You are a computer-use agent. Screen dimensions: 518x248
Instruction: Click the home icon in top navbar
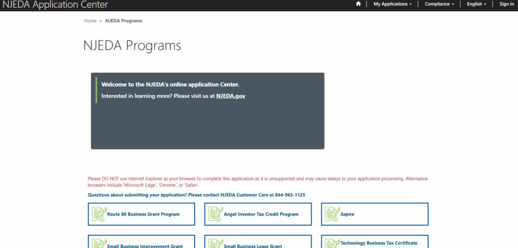tap(358, 4)
